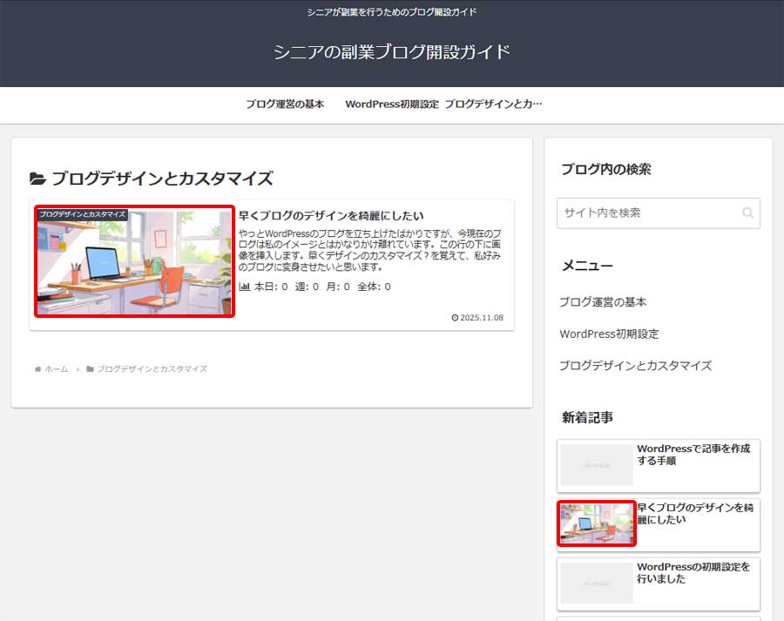Click the NO IMAGE placeholder for WordPressで記事を作成する手順
This screenshot has height=621, width=784.
pos(596,465)
